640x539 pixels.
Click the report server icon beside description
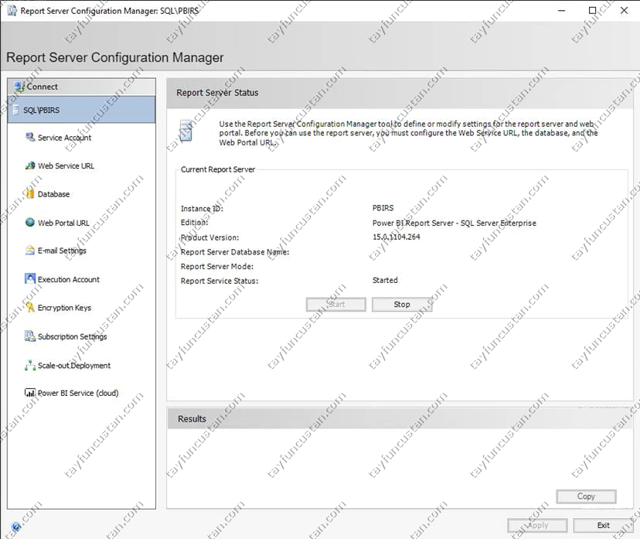point(186,131)
